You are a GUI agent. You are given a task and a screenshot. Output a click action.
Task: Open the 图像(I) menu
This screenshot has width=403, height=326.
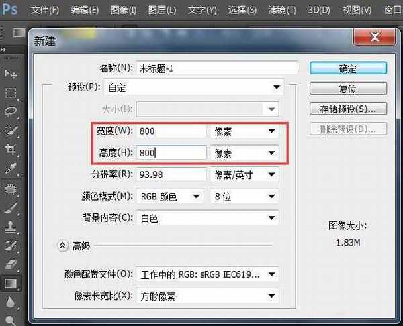(123, 10)
